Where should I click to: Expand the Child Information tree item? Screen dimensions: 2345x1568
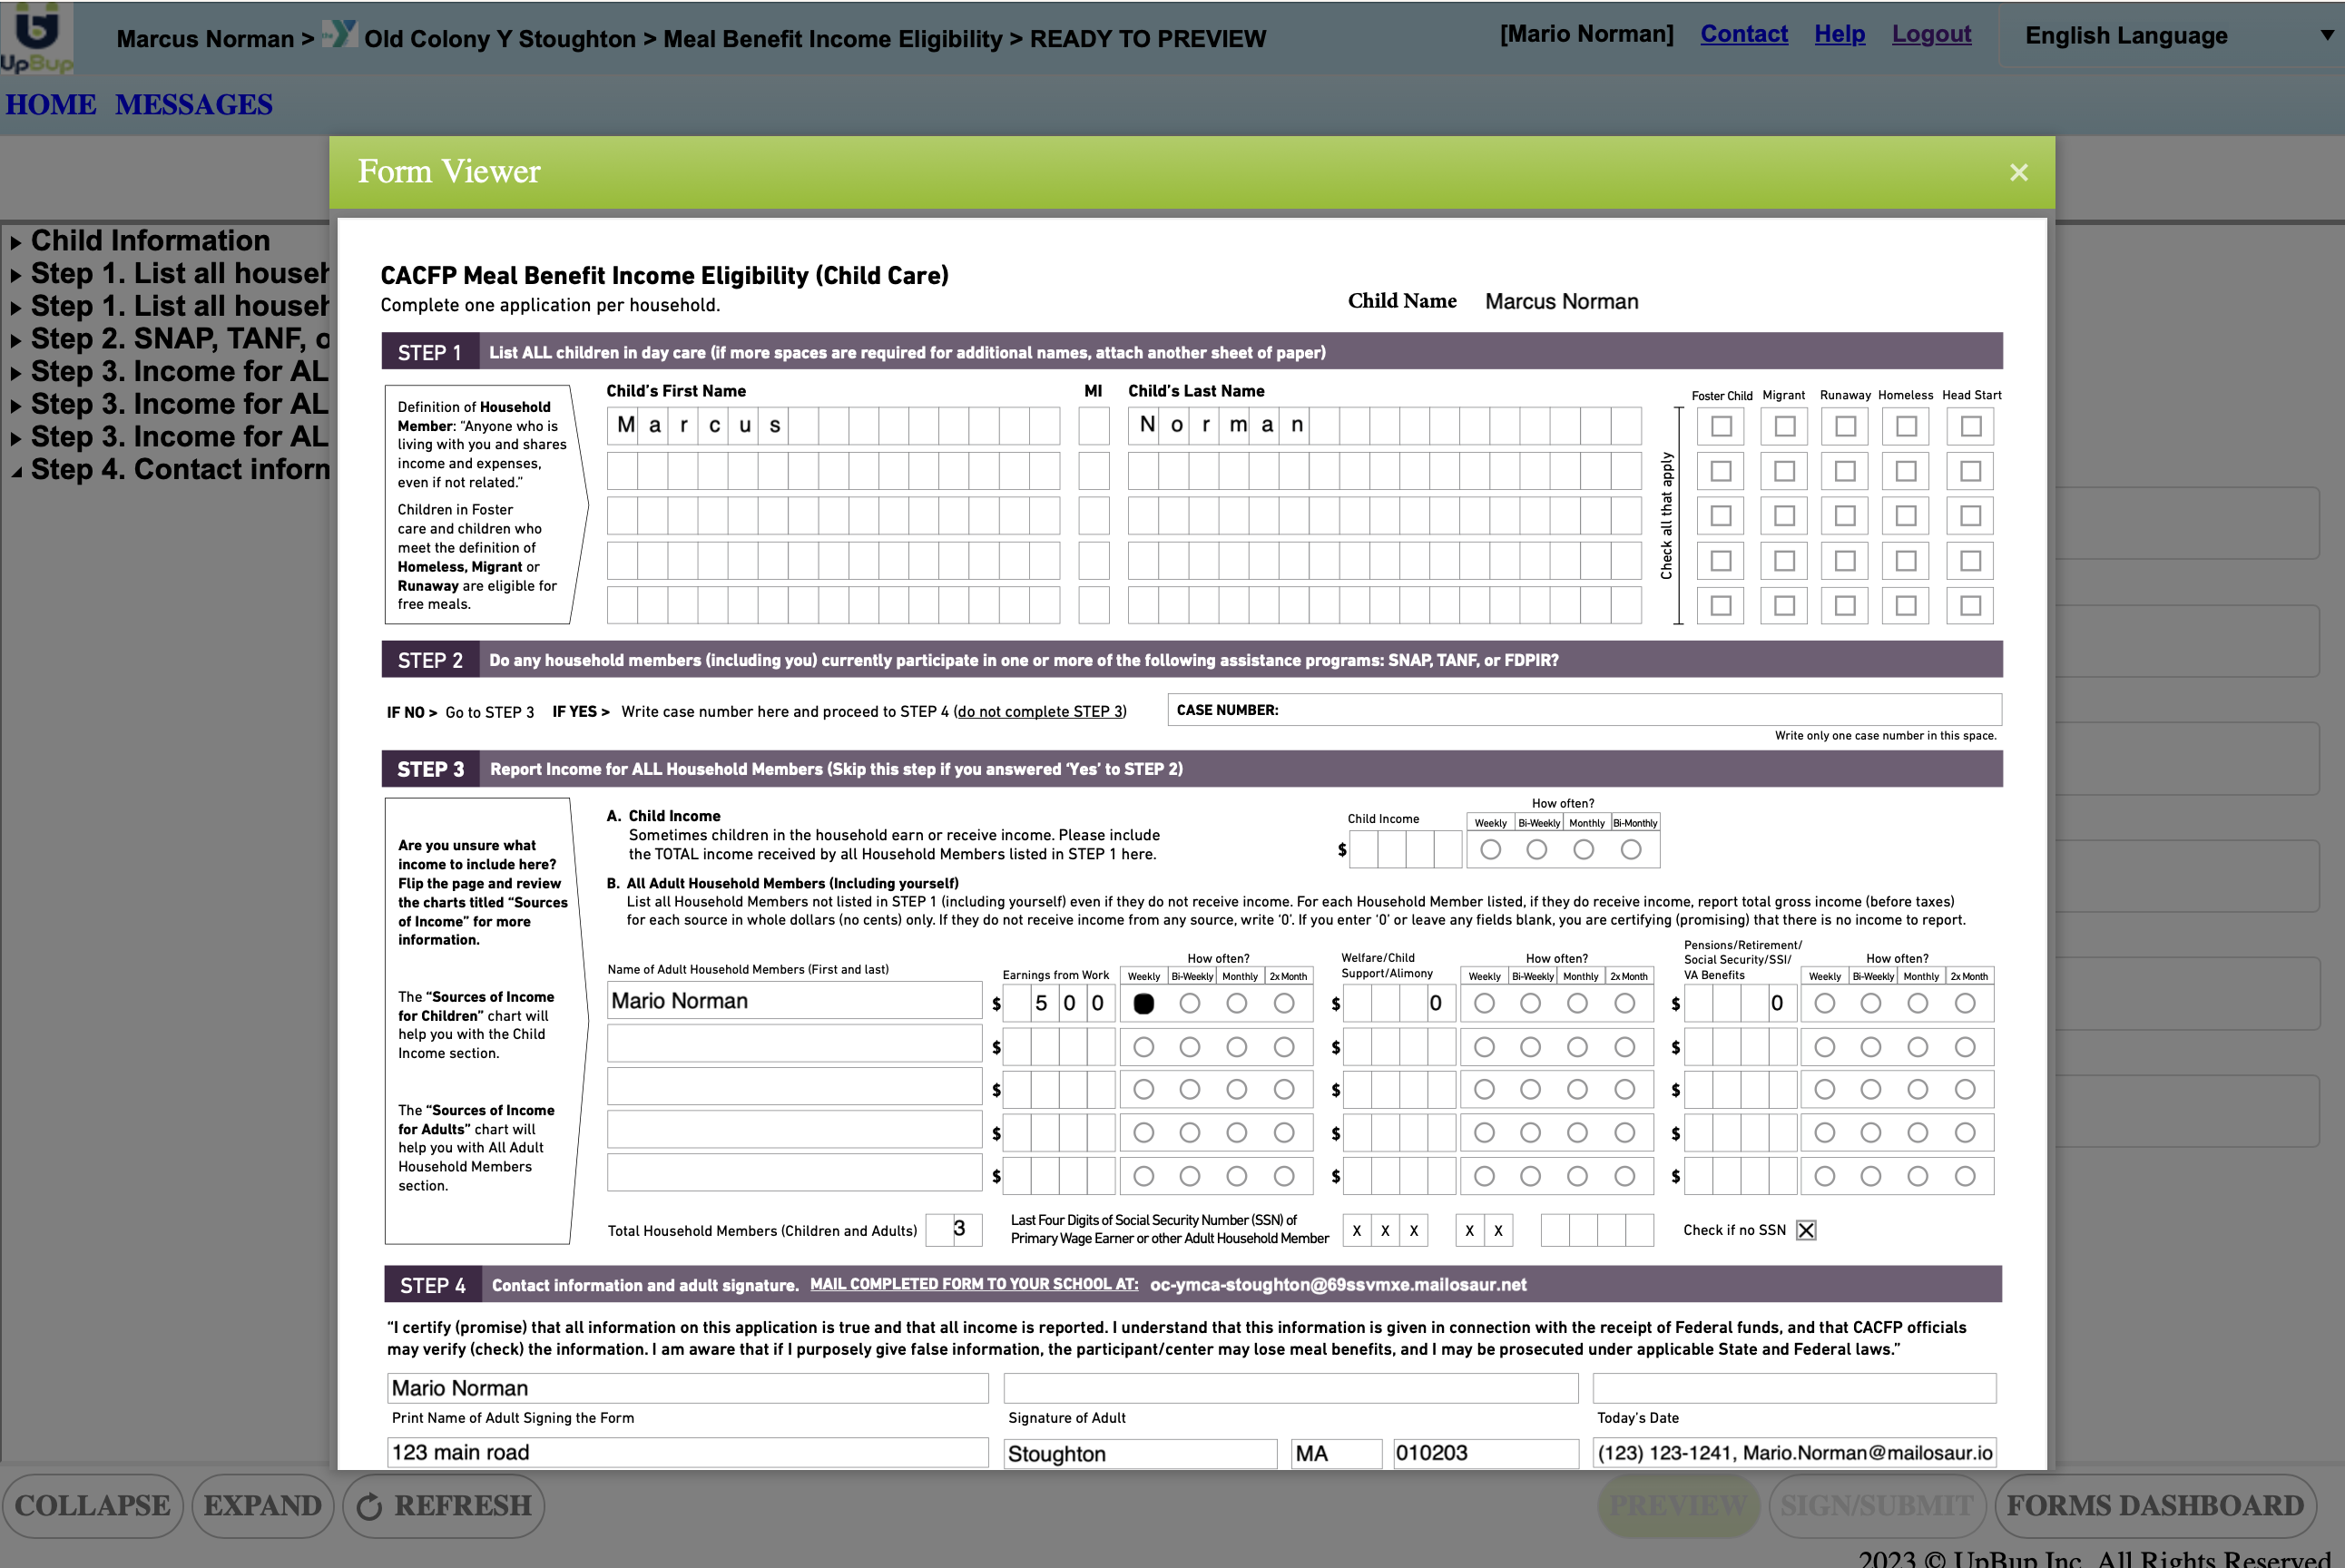coord(150,241)
